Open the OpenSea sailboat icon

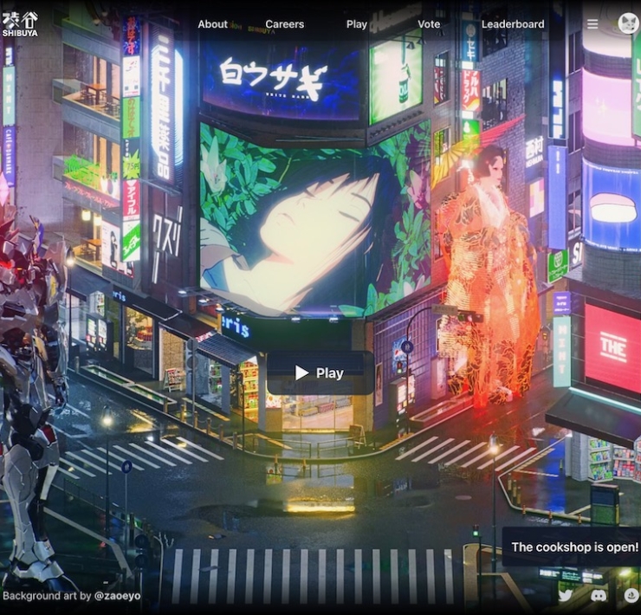click(631, 596)
